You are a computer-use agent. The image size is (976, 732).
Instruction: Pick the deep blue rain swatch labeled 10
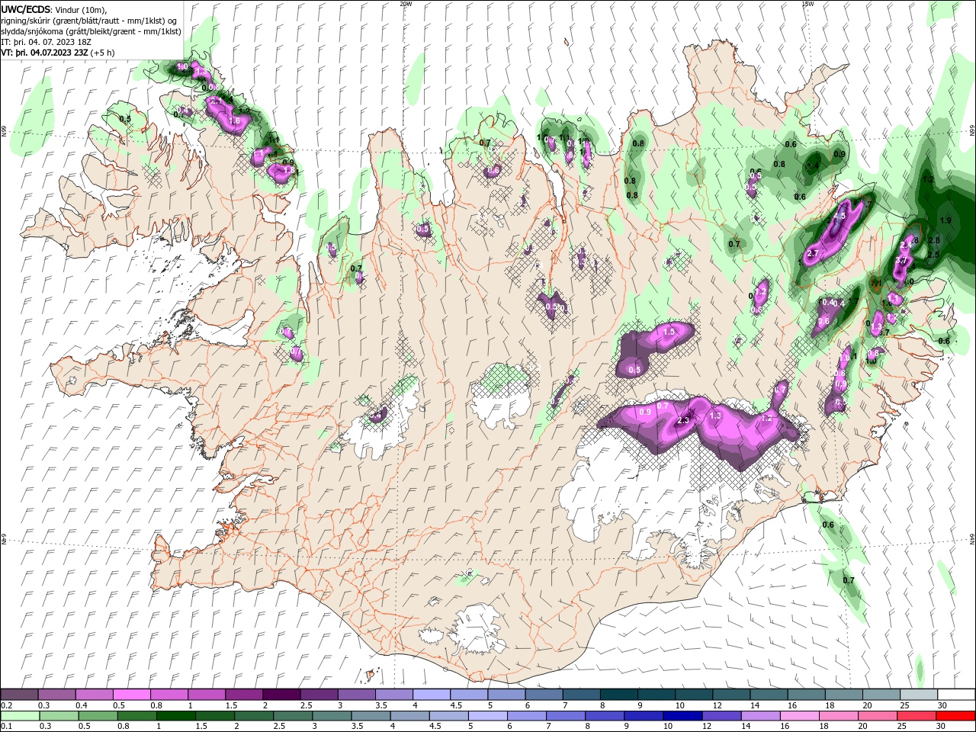682,716
